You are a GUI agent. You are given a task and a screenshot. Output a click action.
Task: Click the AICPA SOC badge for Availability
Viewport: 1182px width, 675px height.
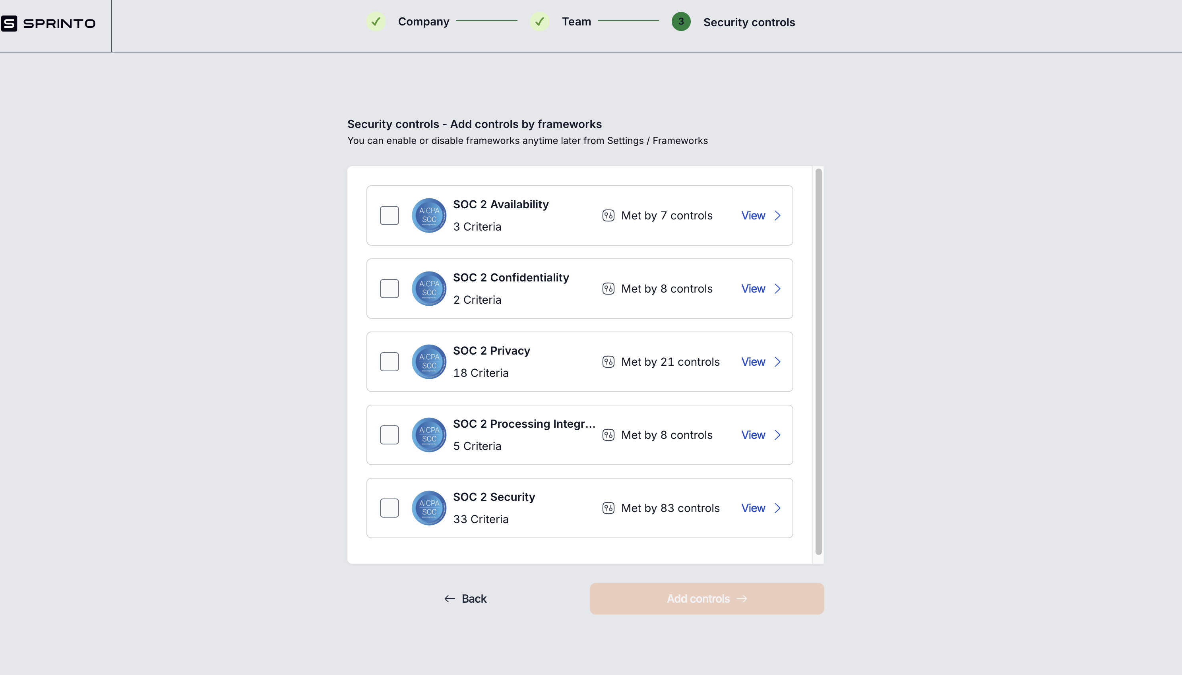(428, 215)
